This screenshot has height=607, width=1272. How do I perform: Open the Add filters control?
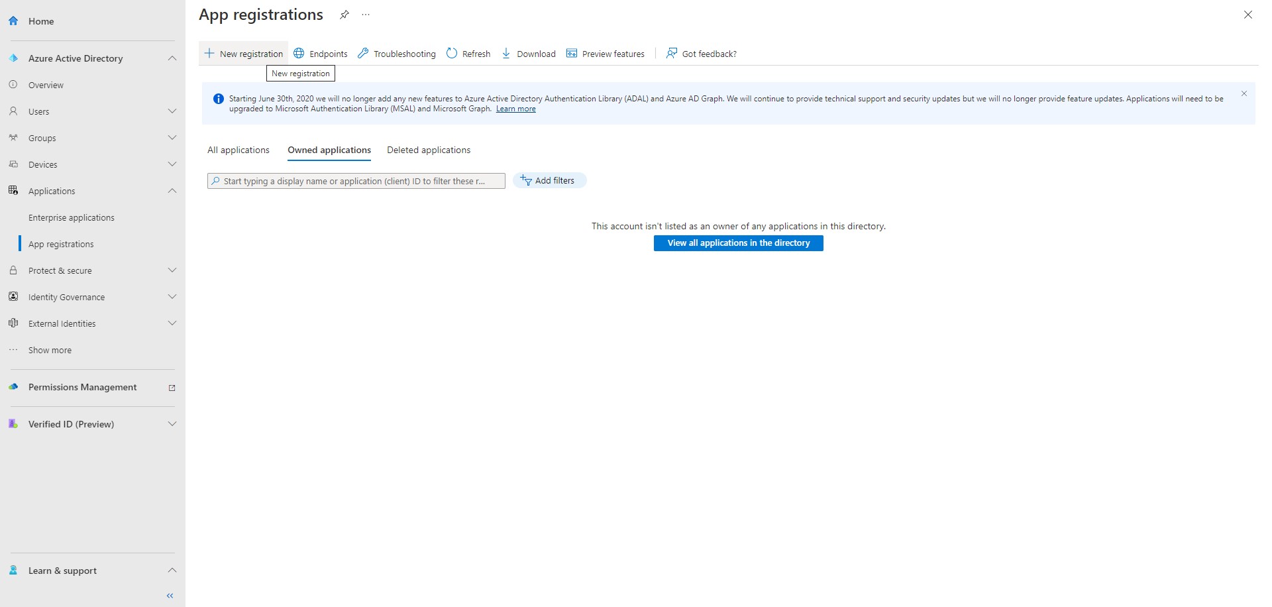(549, 180)
